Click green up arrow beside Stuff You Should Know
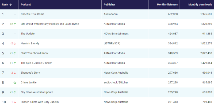 pyautogui.click(x=15, y=53)
